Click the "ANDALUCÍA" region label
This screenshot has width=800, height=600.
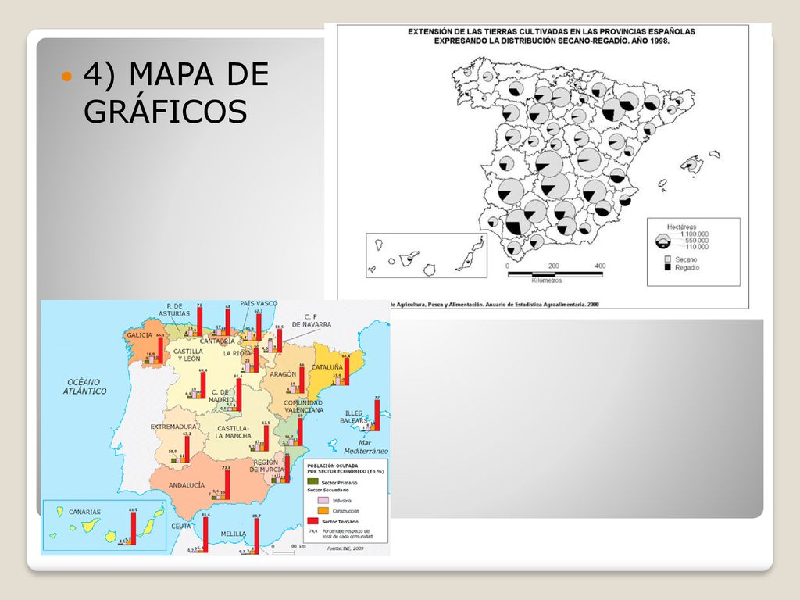point(187,484)
